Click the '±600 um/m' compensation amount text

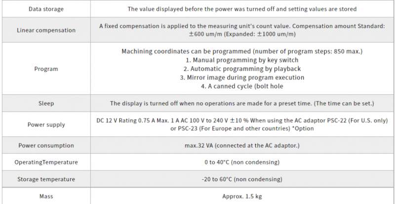coord(205,34)
